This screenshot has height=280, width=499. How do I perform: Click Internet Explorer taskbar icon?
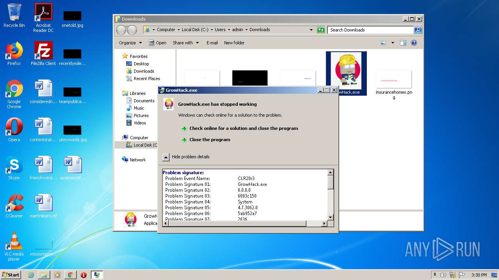(x=31, y=275)
